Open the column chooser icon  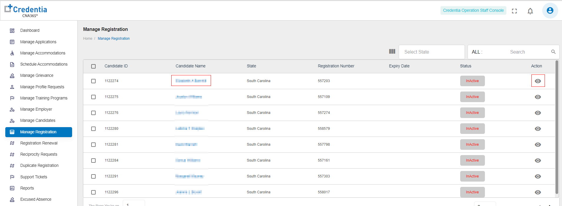click(x=392, y=51)
